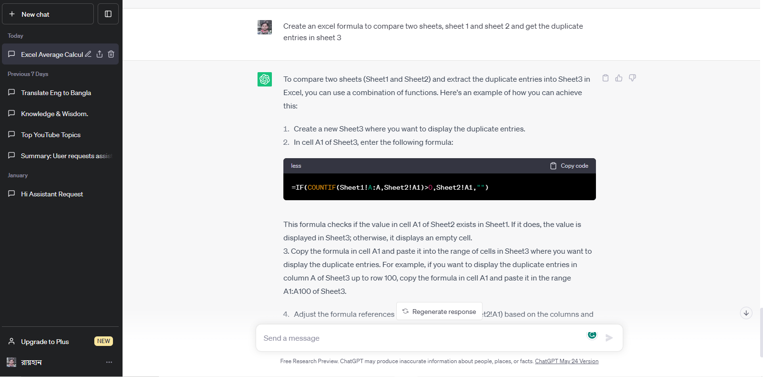The width and height of the screenshot is (763, 377).
Task: Copy the response using the clipboard icon
Action: pyautogui.click(x=606, y=78)
